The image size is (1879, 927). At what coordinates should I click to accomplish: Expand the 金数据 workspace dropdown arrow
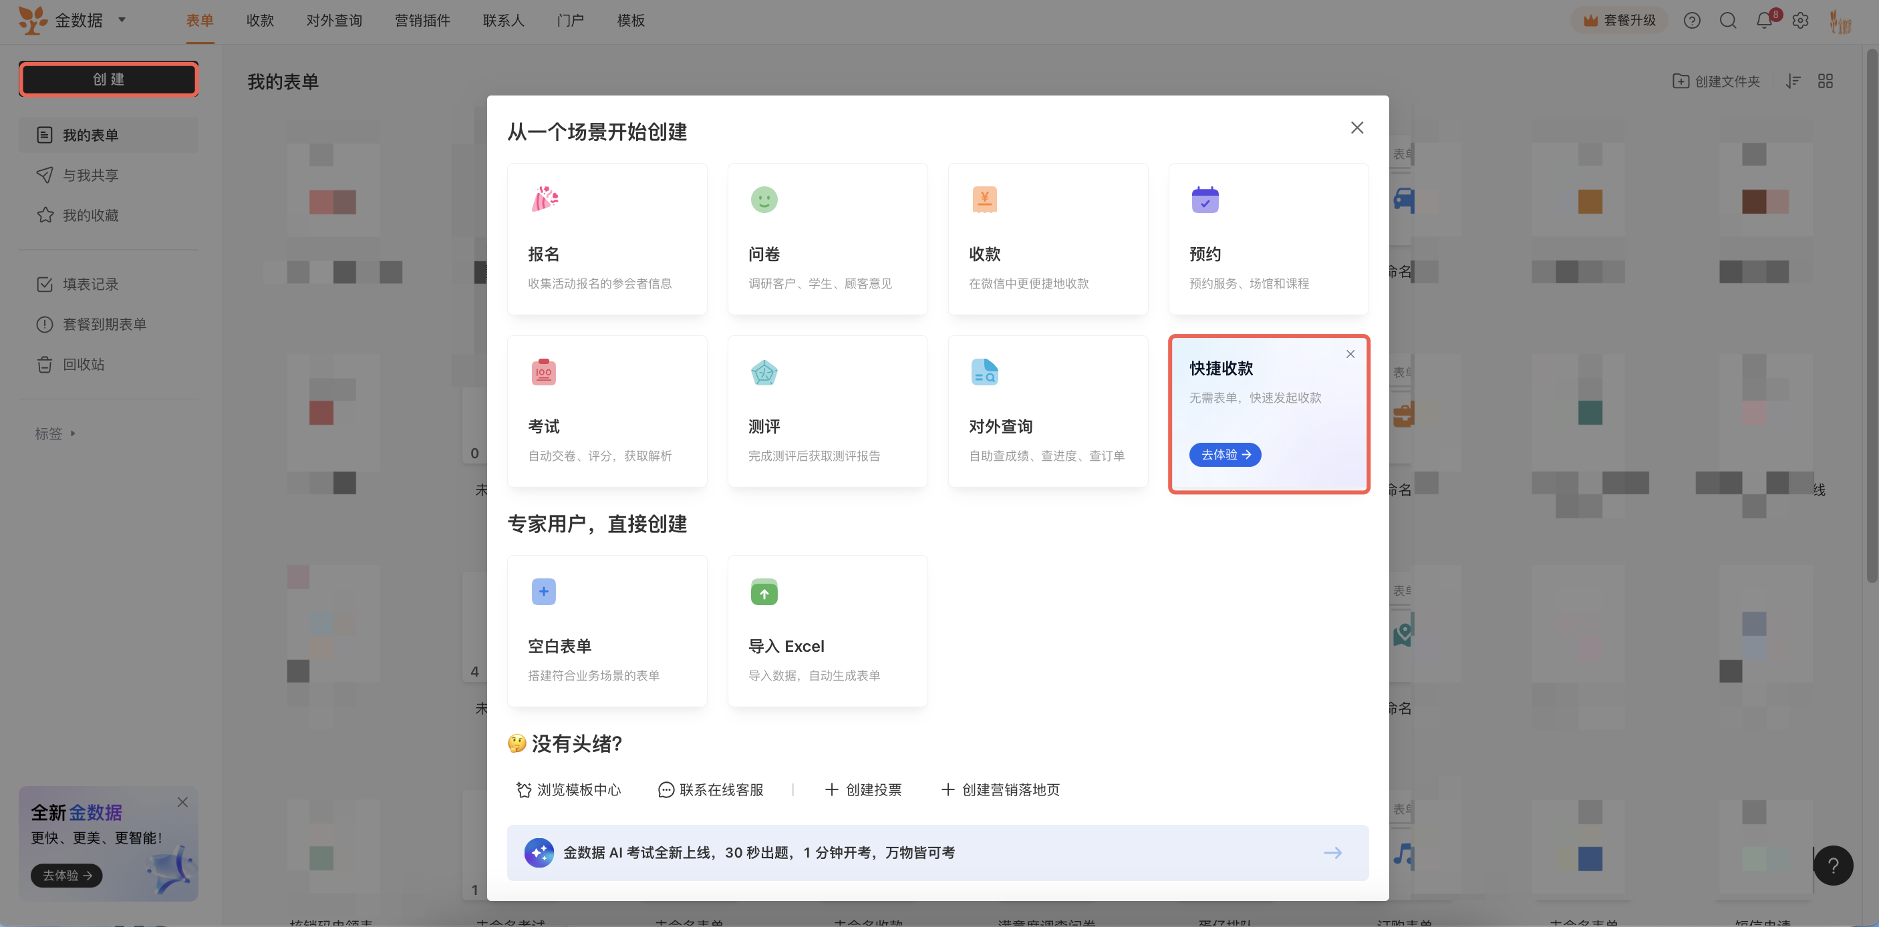[x=122, y=21]
